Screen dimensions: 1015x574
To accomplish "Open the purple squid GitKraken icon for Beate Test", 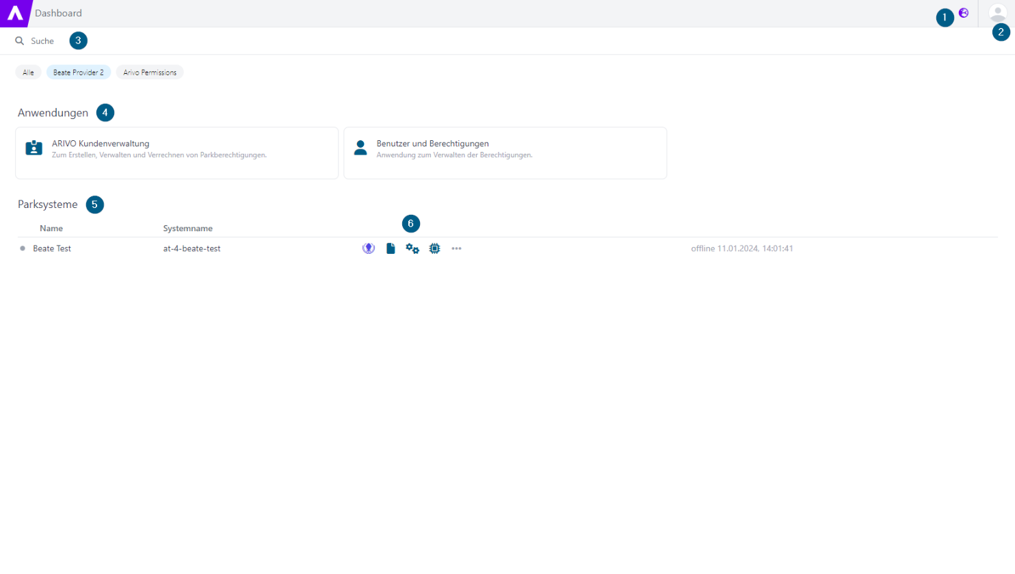I will (369, 248).
